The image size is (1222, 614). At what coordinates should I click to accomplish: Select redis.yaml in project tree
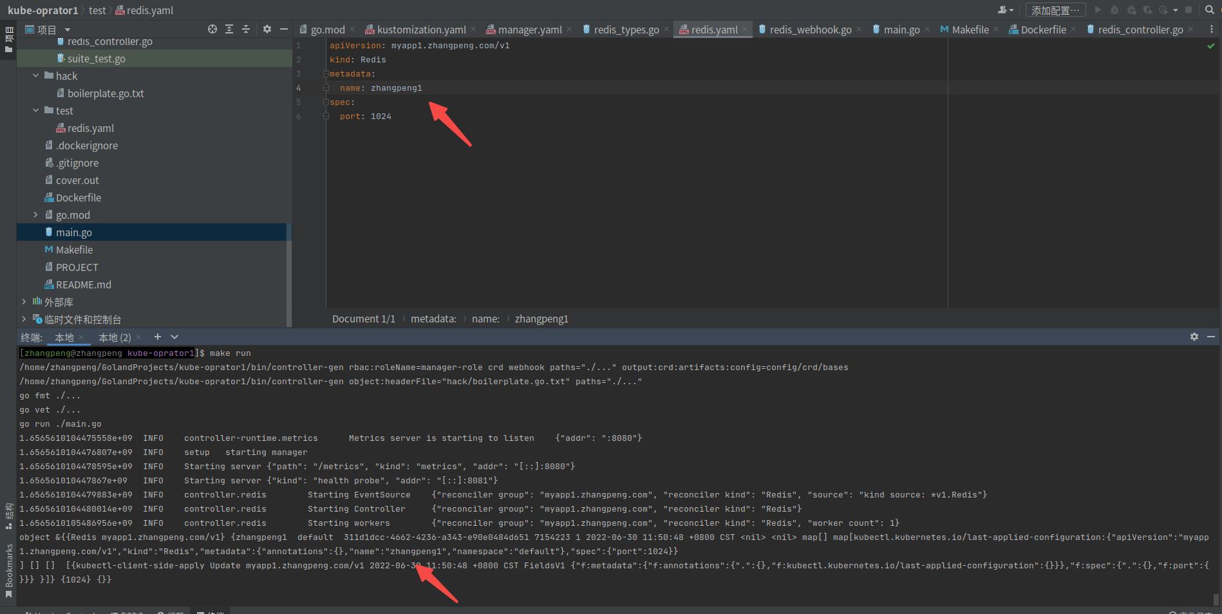90,128
